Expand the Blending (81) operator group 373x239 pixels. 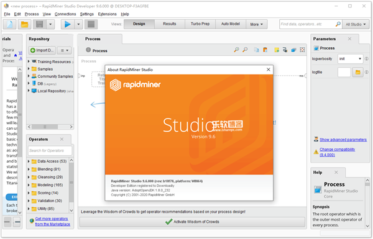29,169
